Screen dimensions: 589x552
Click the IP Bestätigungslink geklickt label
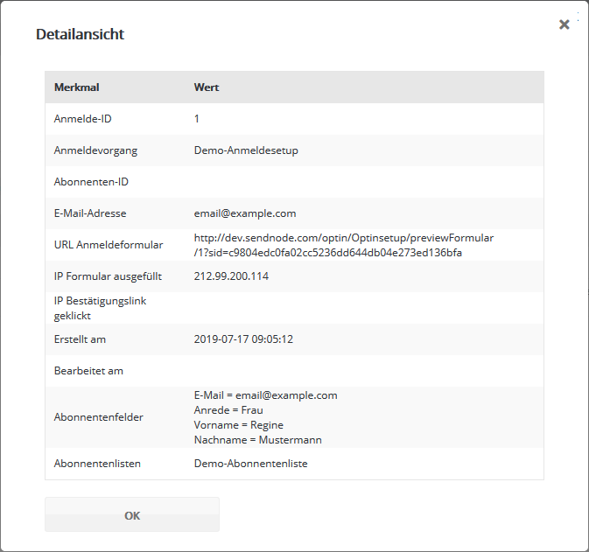(100, 308)
